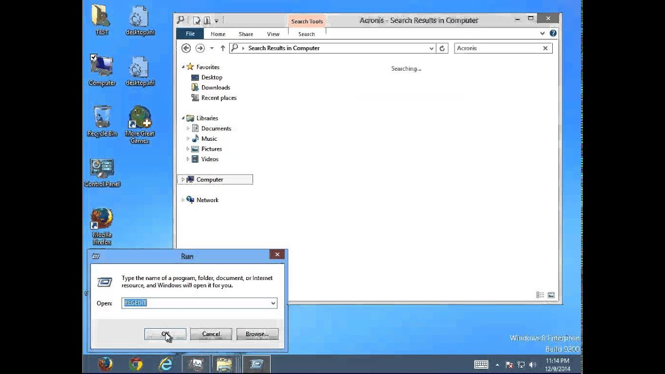This screenshot has height=374, width=665.
Task: Open the touch keyboard from taskbar
Action: pyautogui.click(x=481, y=365)
